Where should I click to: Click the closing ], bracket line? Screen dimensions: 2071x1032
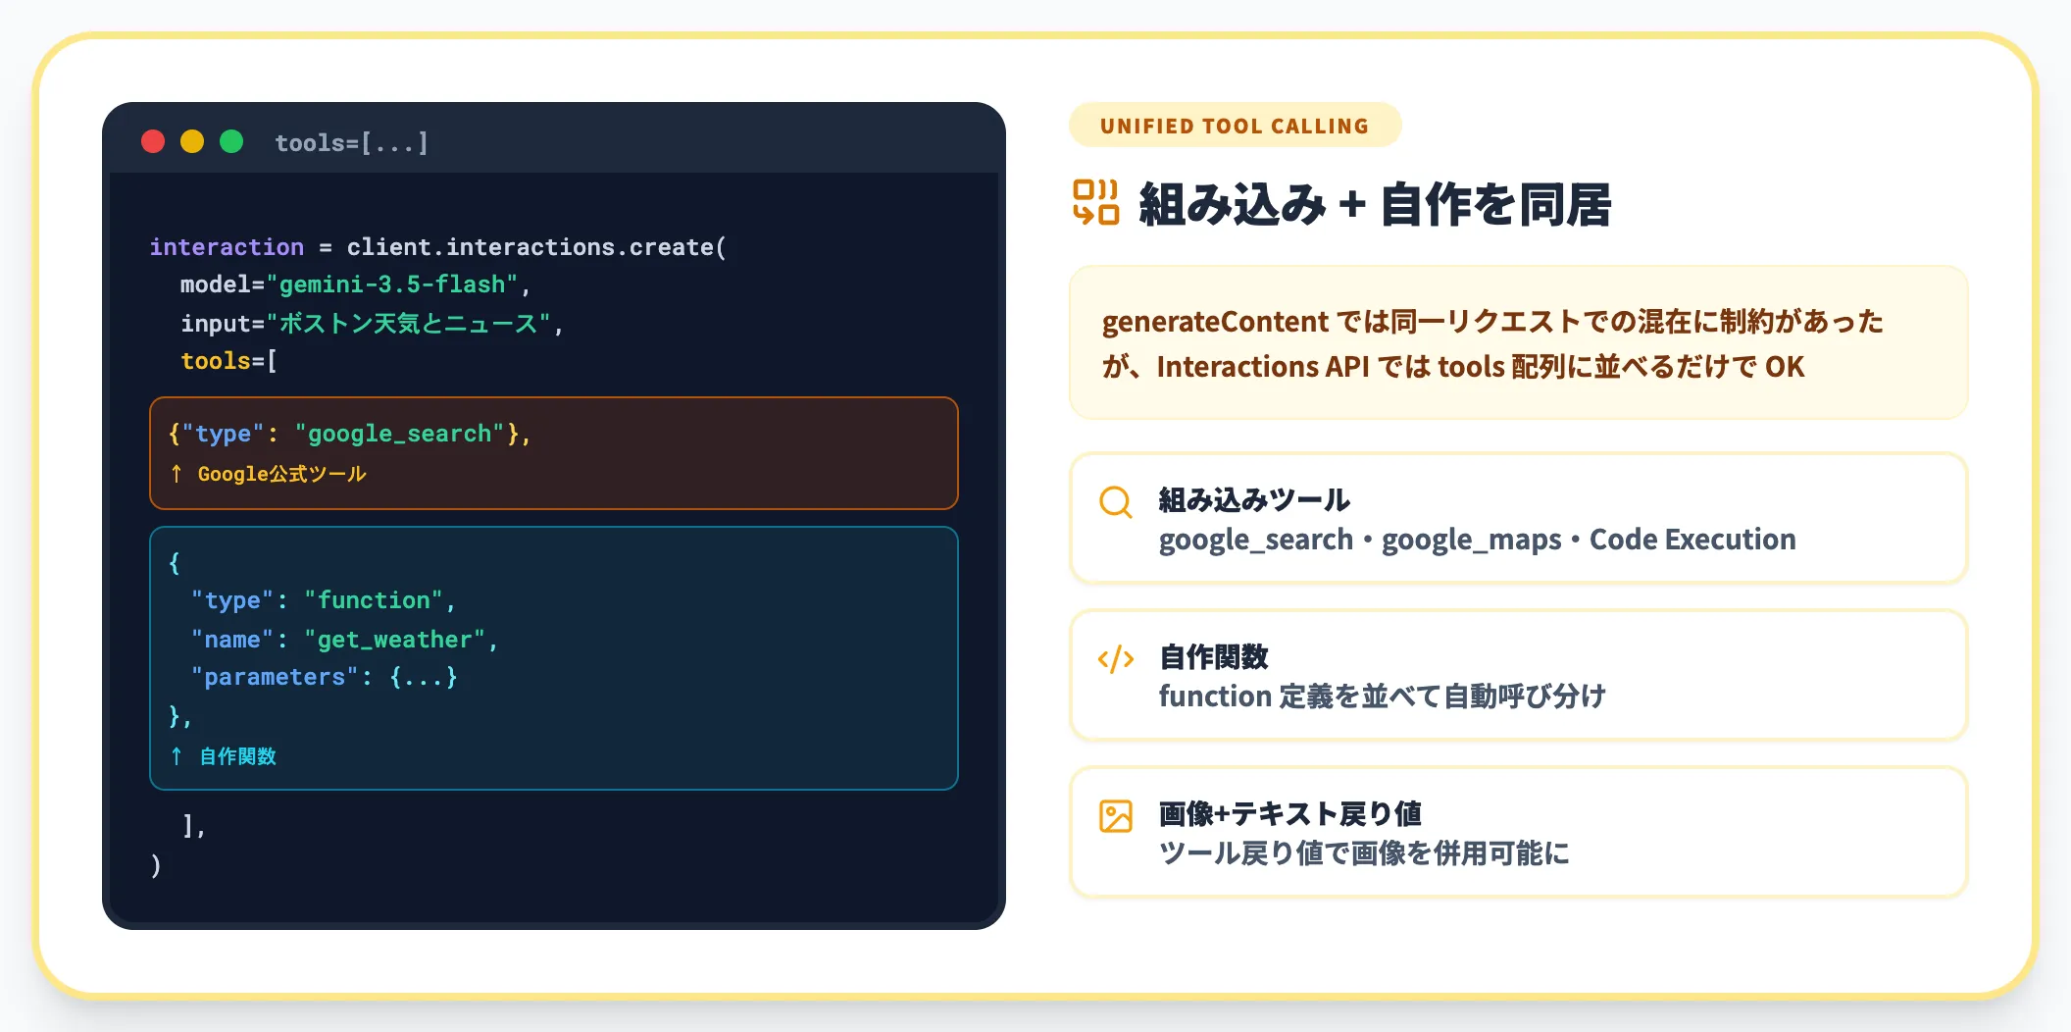pos(194,826)
